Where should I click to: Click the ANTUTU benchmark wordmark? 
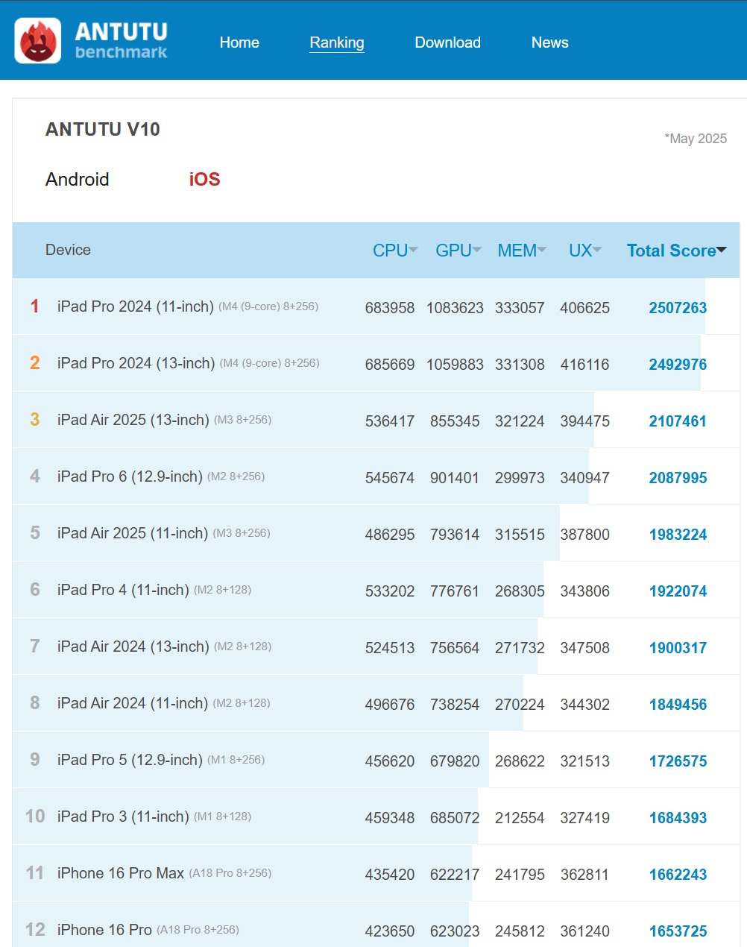121,40
